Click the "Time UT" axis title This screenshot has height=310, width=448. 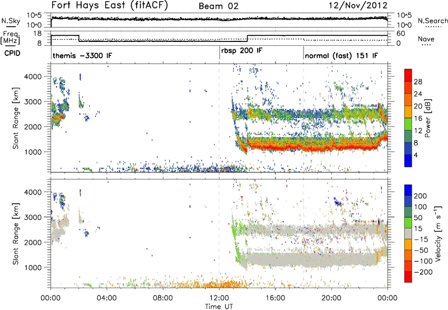click(219, 306)
